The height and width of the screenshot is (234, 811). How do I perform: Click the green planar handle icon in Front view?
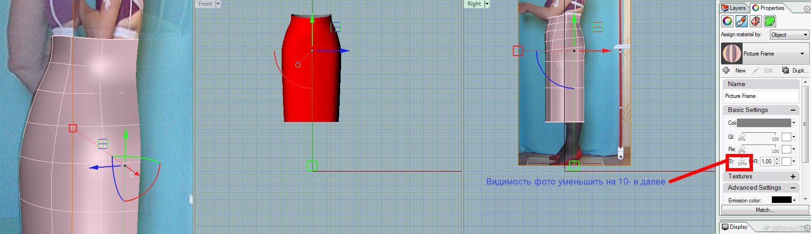(x=335, y=27)
